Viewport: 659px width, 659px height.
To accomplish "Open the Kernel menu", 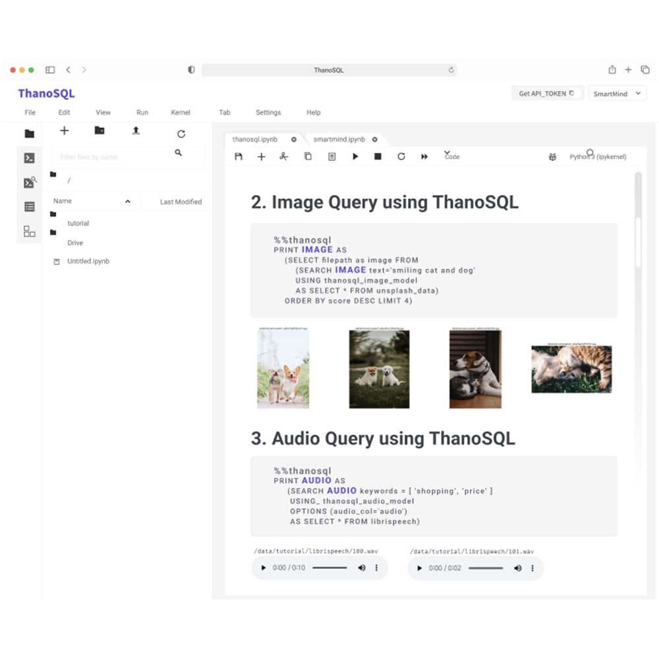I will (180, 112).
